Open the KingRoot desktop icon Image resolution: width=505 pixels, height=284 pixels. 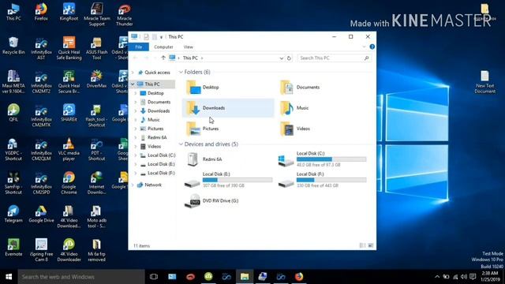(x=69, y=12)
